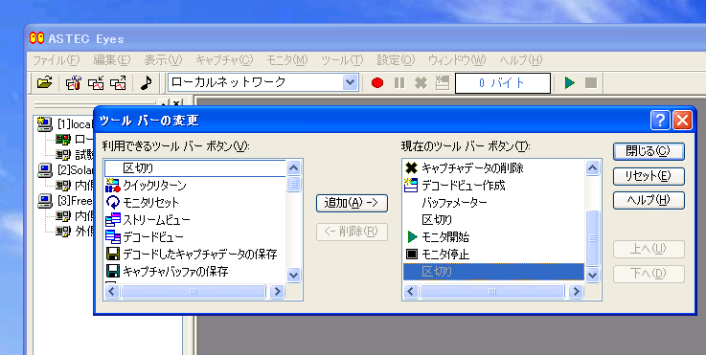Viewport: 706px width, 355px height.
Task: Click the リセット(E) button
Action: coord(649,176)
